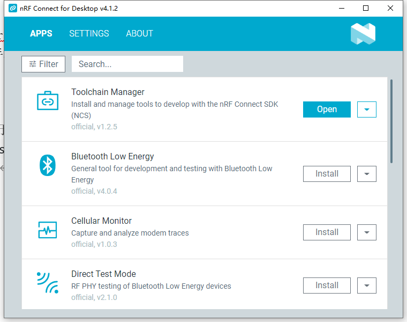Click the 'official, v4.0.4' version label
This screenshot has height=322, width=407.
pos(94,191)
